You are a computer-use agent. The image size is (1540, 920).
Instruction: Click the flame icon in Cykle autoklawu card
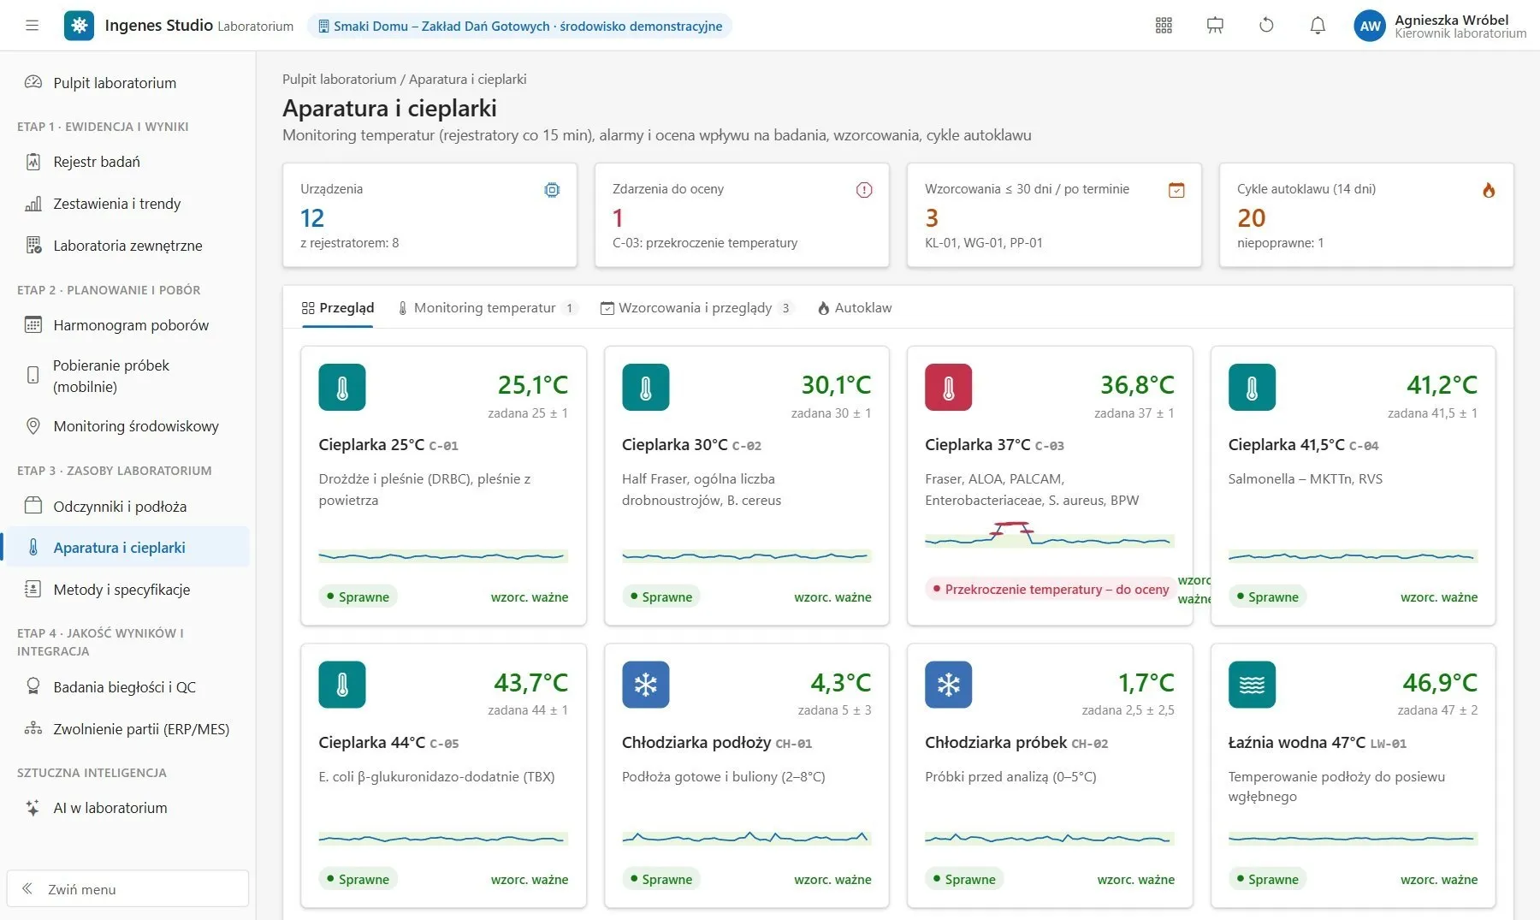(x=1489, y=190)
